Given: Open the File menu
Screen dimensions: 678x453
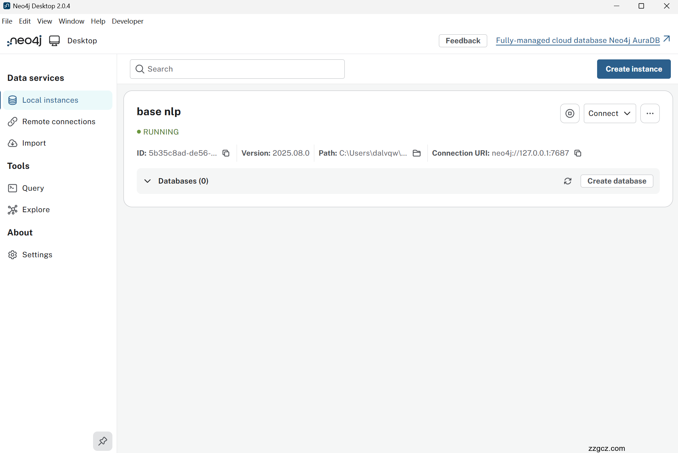Looking at the screenshot, I should 7,21.
